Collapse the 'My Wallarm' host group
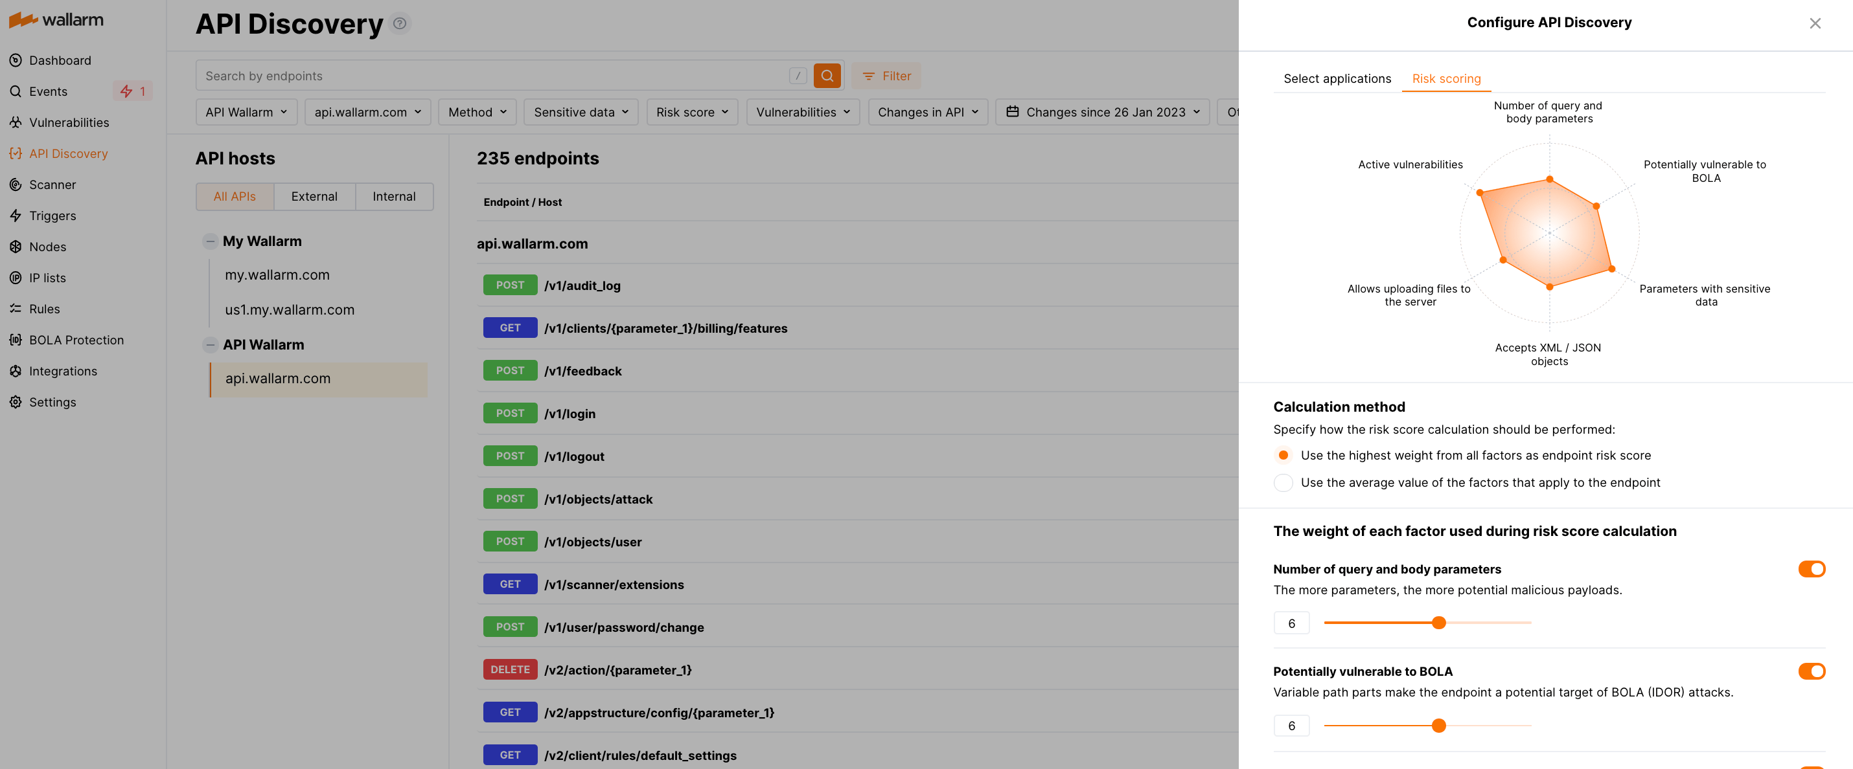The width and height of the screenshot is (1853, 769). pyautogui.click(x=210, y=241)
